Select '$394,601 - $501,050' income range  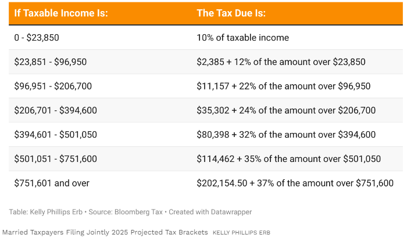[x=56, y=135]
